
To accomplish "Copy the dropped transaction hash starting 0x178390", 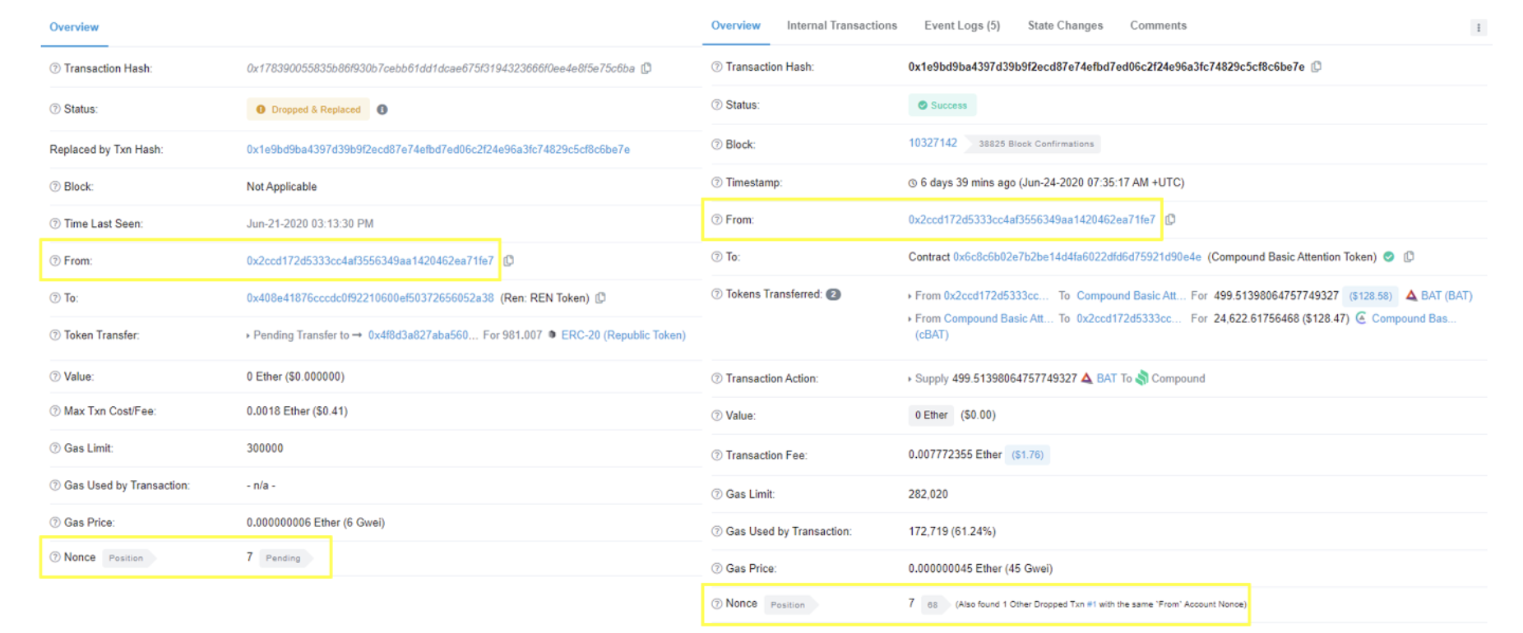I will tap(646, 68).
